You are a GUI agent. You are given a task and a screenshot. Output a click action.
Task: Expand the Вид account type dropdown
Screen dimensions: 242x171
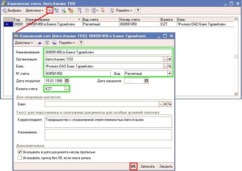click(169, 74)
